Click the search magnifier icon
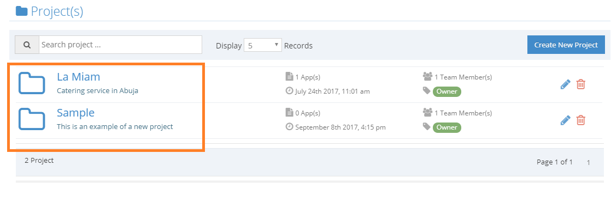This screenshot has height=202, width=611. click(27, 45)
